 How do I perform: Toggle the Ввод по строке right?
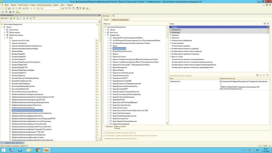pyautogui.click(x=171, y=57)
